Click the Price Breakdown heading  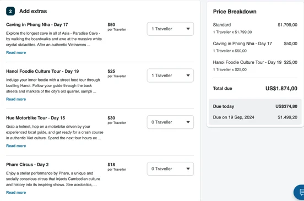tap(235, 12)
